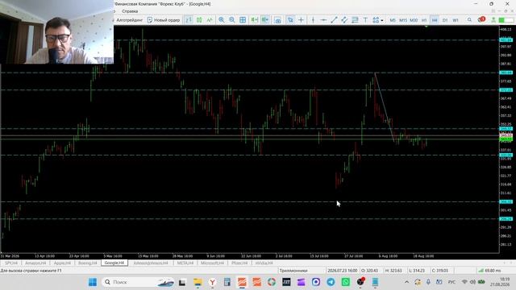Viewport: 516px width, 290px height.
Task: Switch to the Pfizer,H4 chart tab
Action: [239, 263]
